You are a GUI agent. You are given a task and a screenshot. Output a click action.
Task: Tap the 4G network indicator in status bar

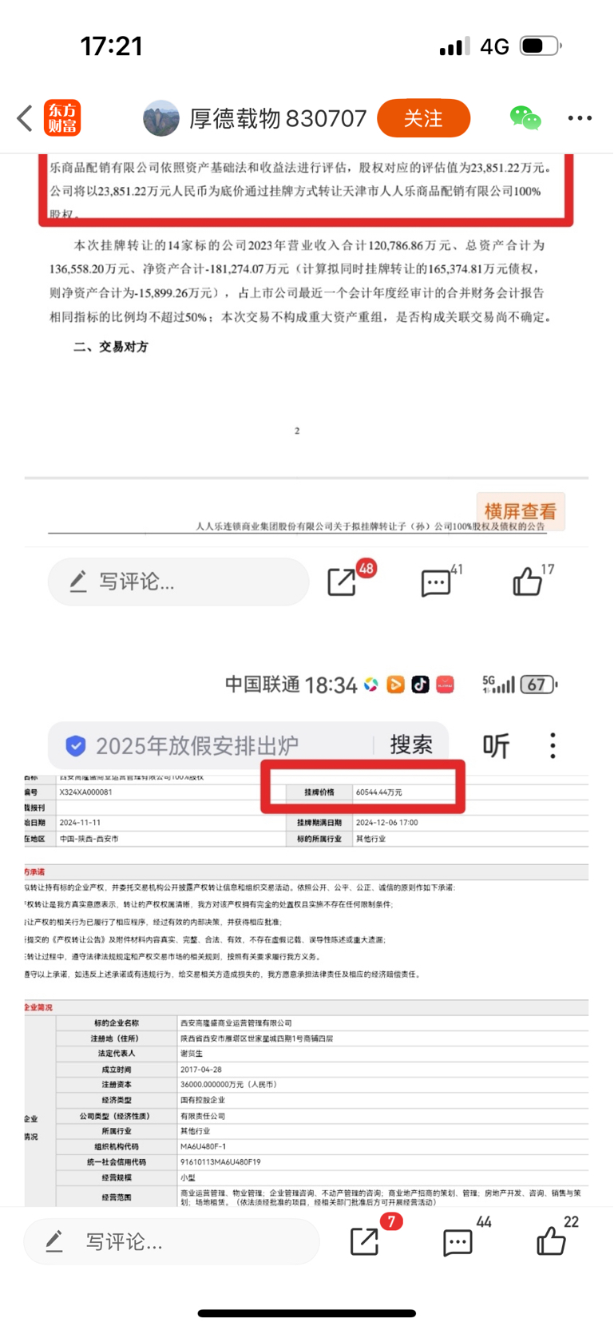(494, 46)
